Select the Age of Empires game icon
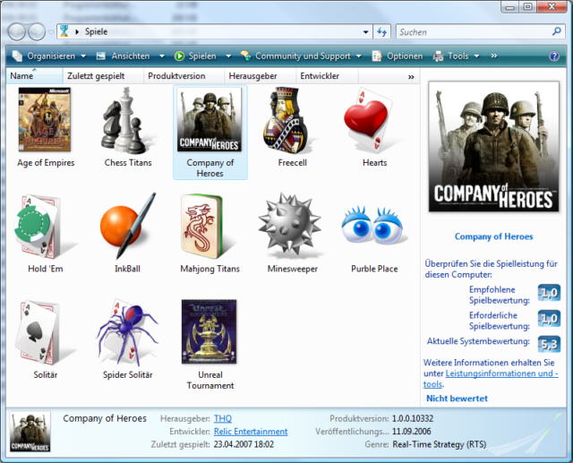Image resolution: width=573 pixels, height=463 pixels. 45,119
